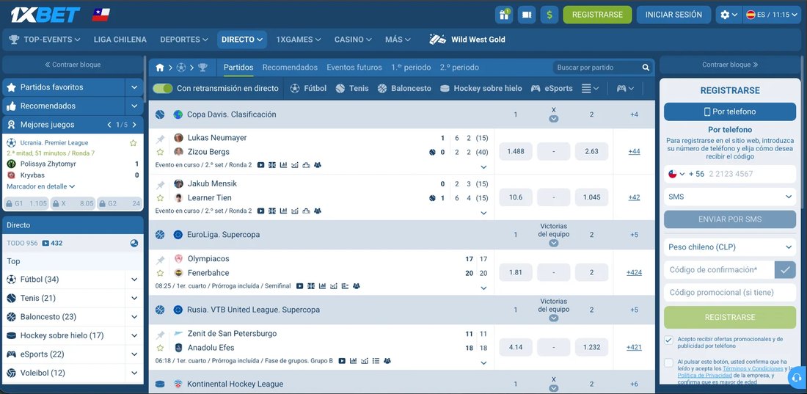Bet 1.488 odds on Lukas Neumayer
Image resolution: width=807 pixels, height=394 pixels.
(516, 151)
